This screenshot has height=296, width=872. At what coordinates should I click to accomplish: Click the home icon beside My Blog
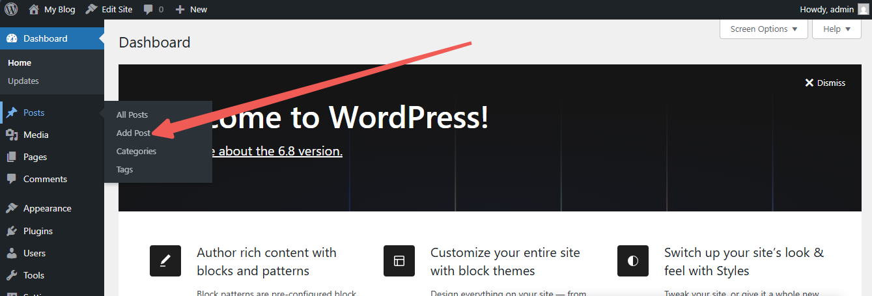point(34,9)
